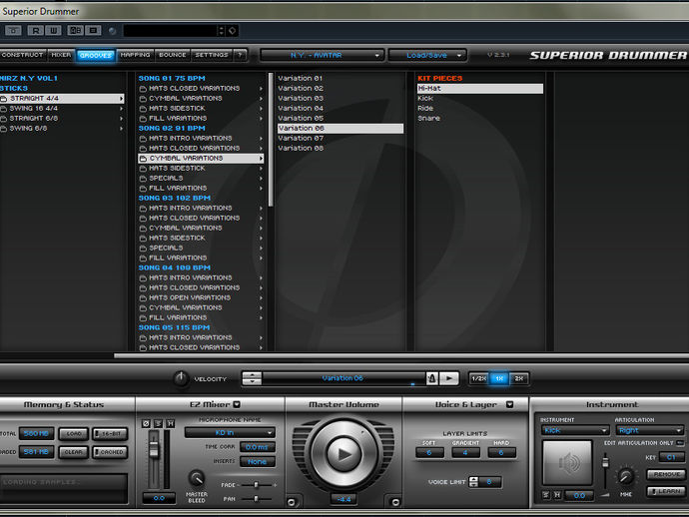Image resolution: width=689 pixels, height=517 pixels.
Task: Click the groove list vertical scrollbar
Action: [x=271, y=140]
